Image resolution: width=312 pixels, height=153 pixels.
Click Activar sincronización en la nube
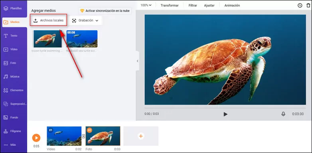[105, 11]
